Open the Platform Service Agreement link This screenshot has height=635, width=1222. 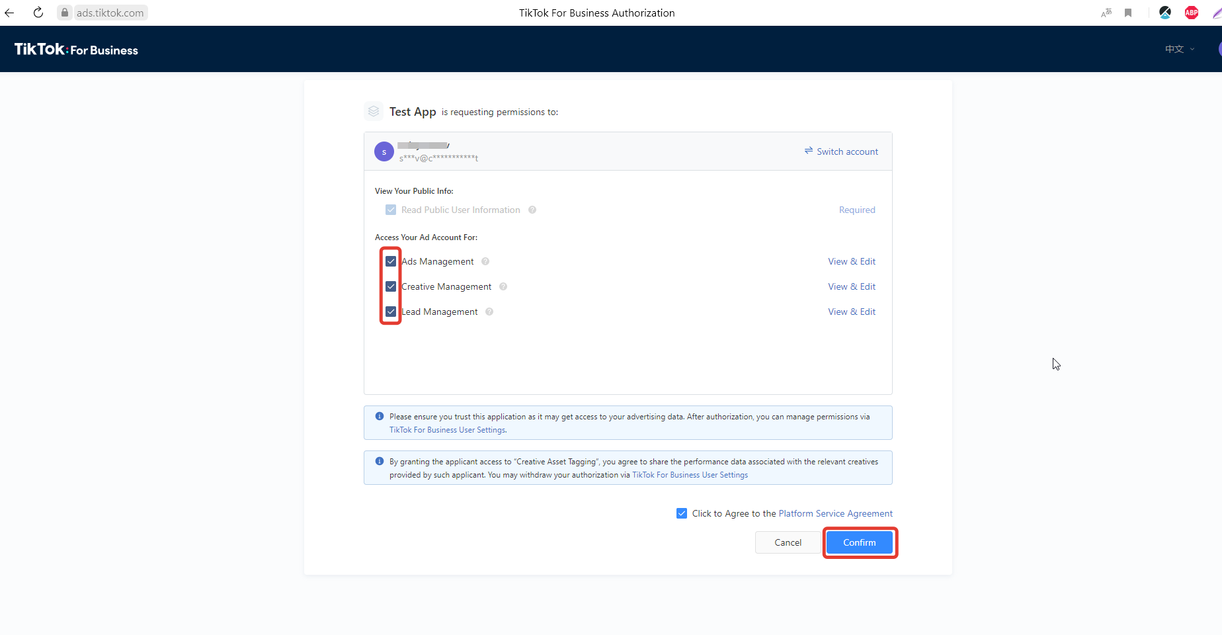(836, 513)
